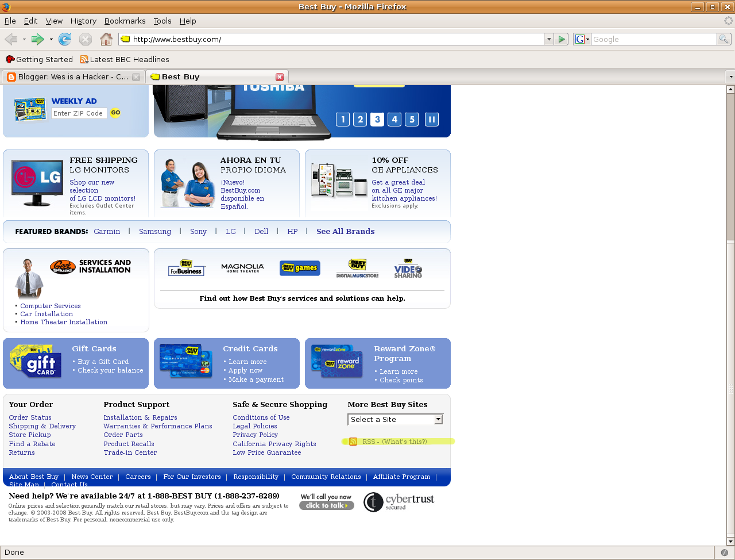Open the Getting Started bookmark
The width and height of the screenshot is (735, 560).
click(x=39, y=59)
